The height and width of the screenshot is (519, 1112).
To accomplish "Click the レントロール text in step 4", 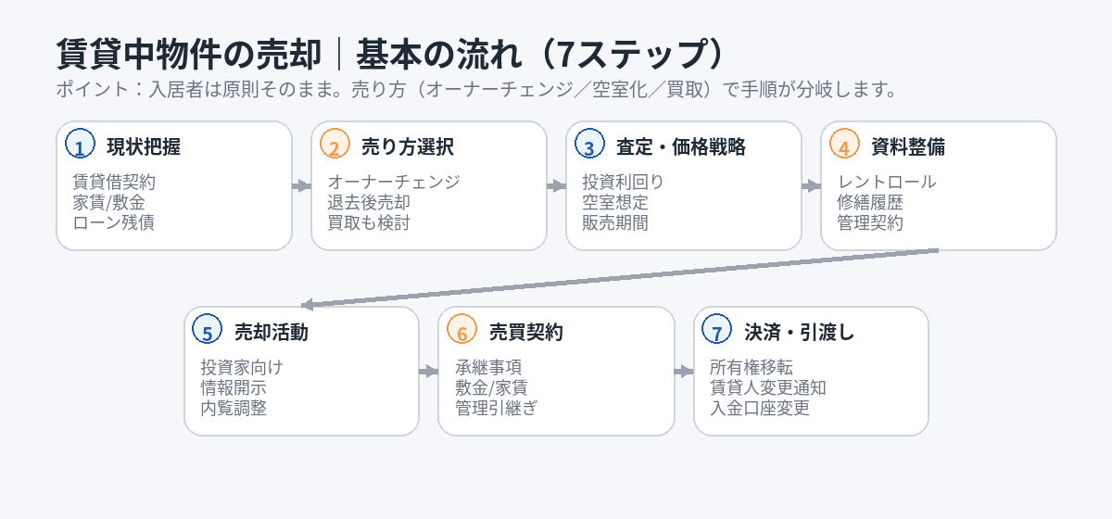I will click(x=887, y=182).
